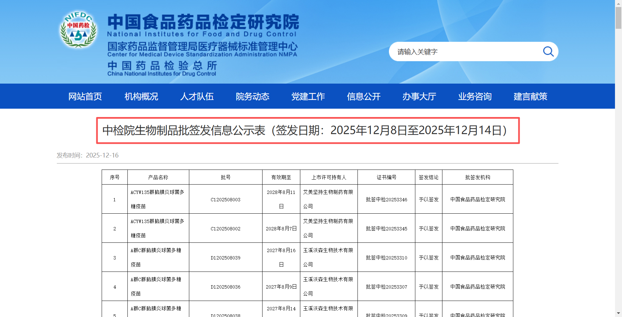Click 艾美坚持生物制药有限公司 in the C1202508003 row
622x317 pixels.
click(328, 199)
